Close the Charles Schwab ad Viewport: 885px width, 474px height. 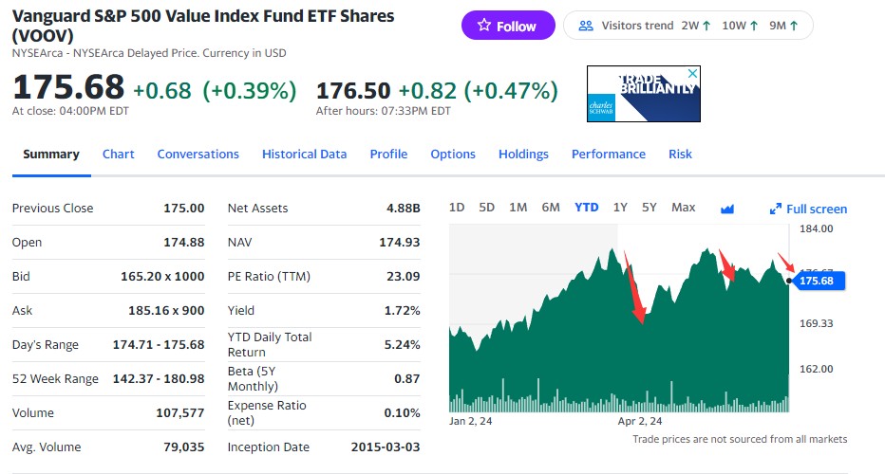693,73
